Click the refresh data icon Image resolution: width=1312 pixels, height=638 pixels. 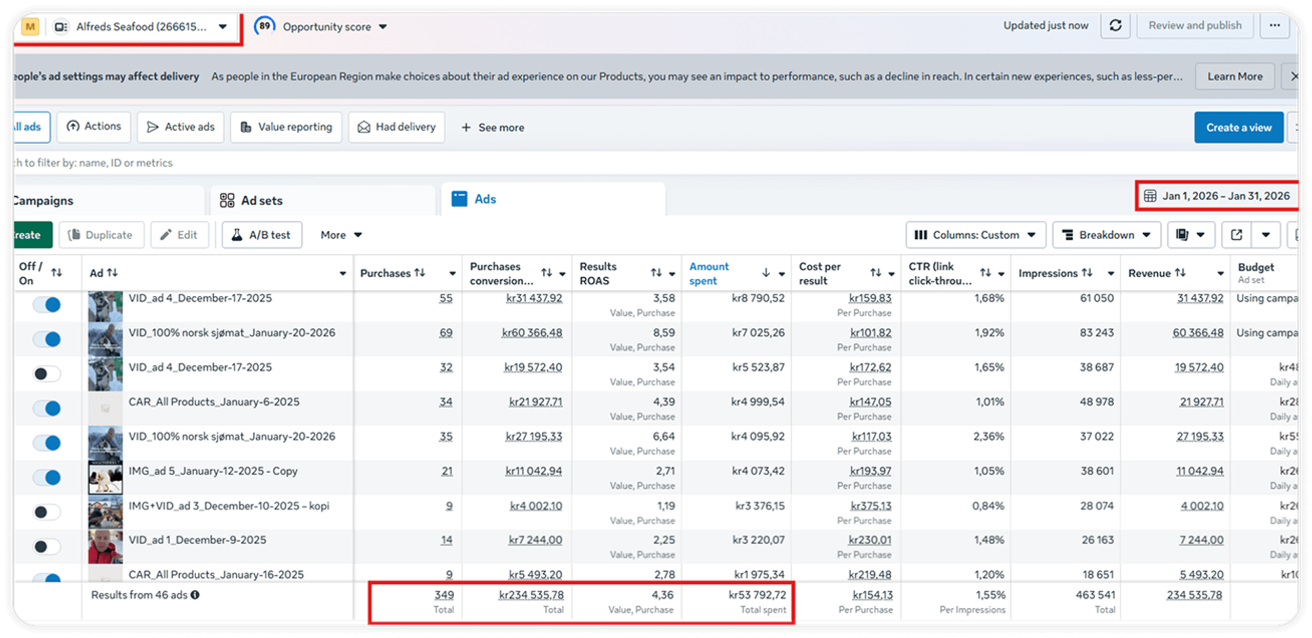(1115, 26)
